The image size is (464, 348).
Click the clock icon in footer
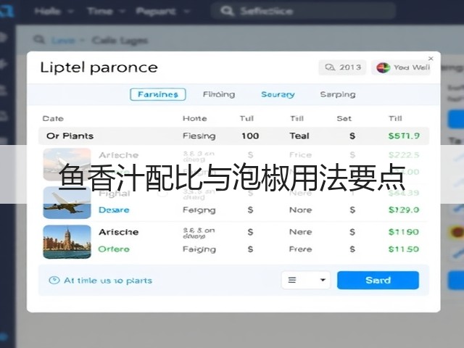(x=54, y=281)
